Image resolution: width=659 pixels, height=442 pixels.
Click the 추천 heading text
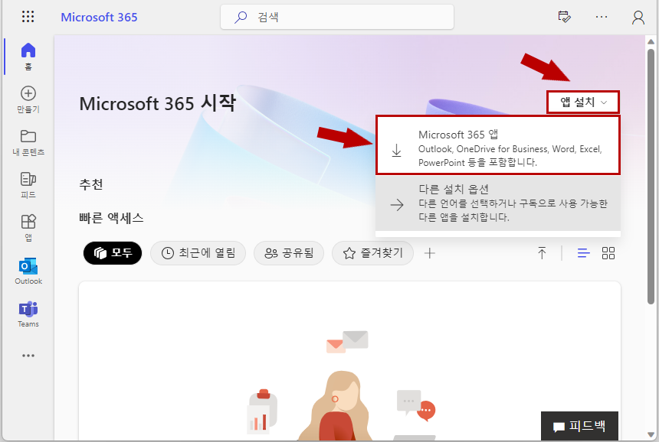[91, 184]
